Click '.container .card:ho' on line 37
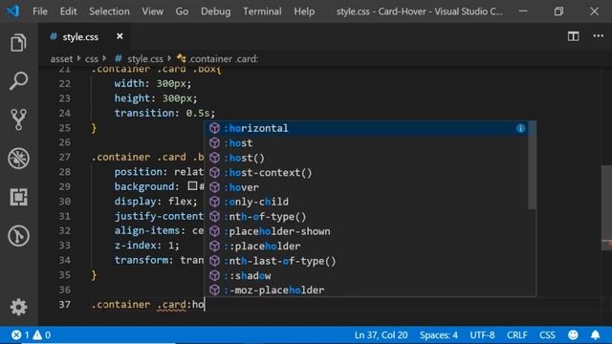 pos(148,304)
